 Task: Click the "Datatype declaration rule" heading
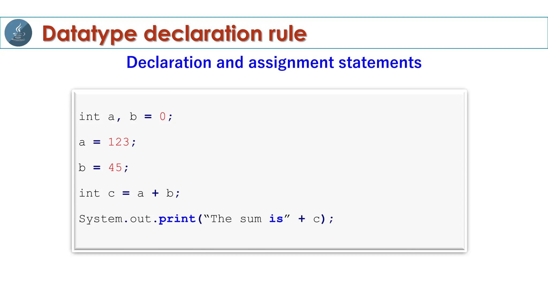pyautogui.click(x=174, y=34)
